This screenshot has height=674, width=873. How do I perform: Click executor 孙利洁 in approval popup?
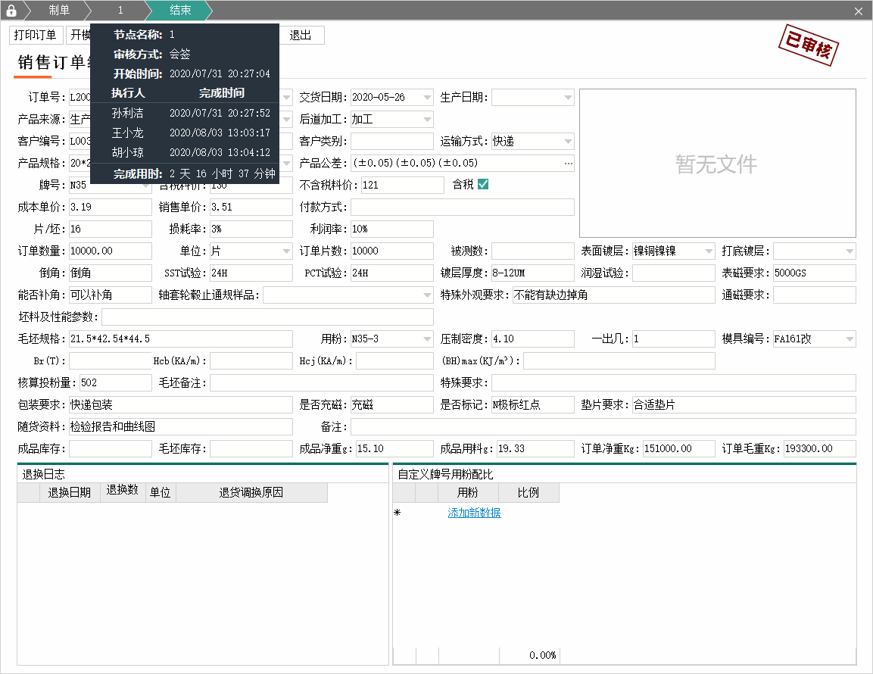click(x=127, y=113)
